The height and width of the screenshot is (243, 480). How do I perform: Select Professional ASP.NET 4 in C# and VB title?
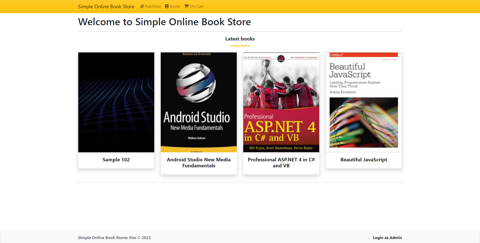[x=281, y=163]
